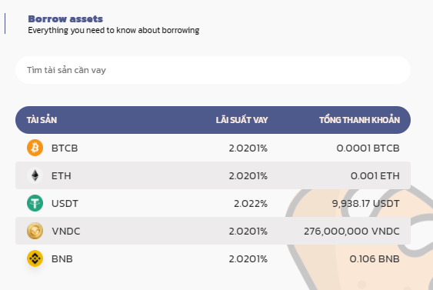433x290 pixels.
Task: Select the green USDT Tether icon
Action: pyautogui.click(x=35, y=203)
